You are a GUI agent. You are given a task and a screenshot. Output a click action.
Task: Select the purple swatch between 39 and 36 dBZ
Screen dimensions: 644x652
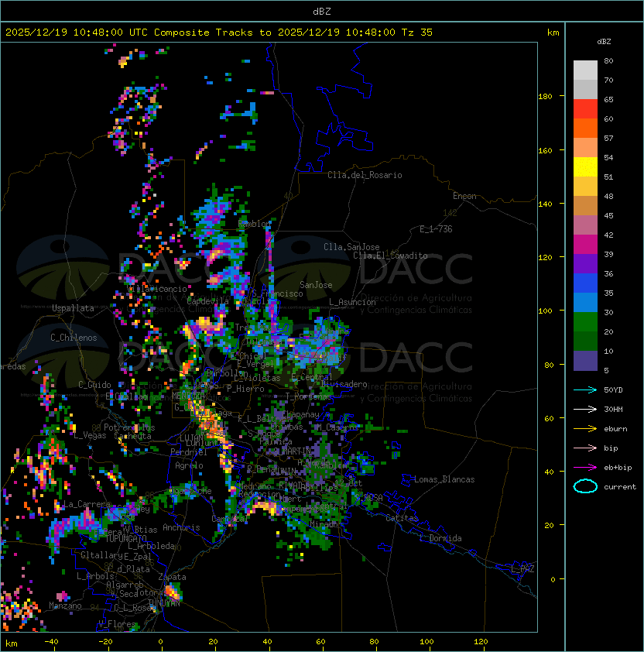pos(585,263)
